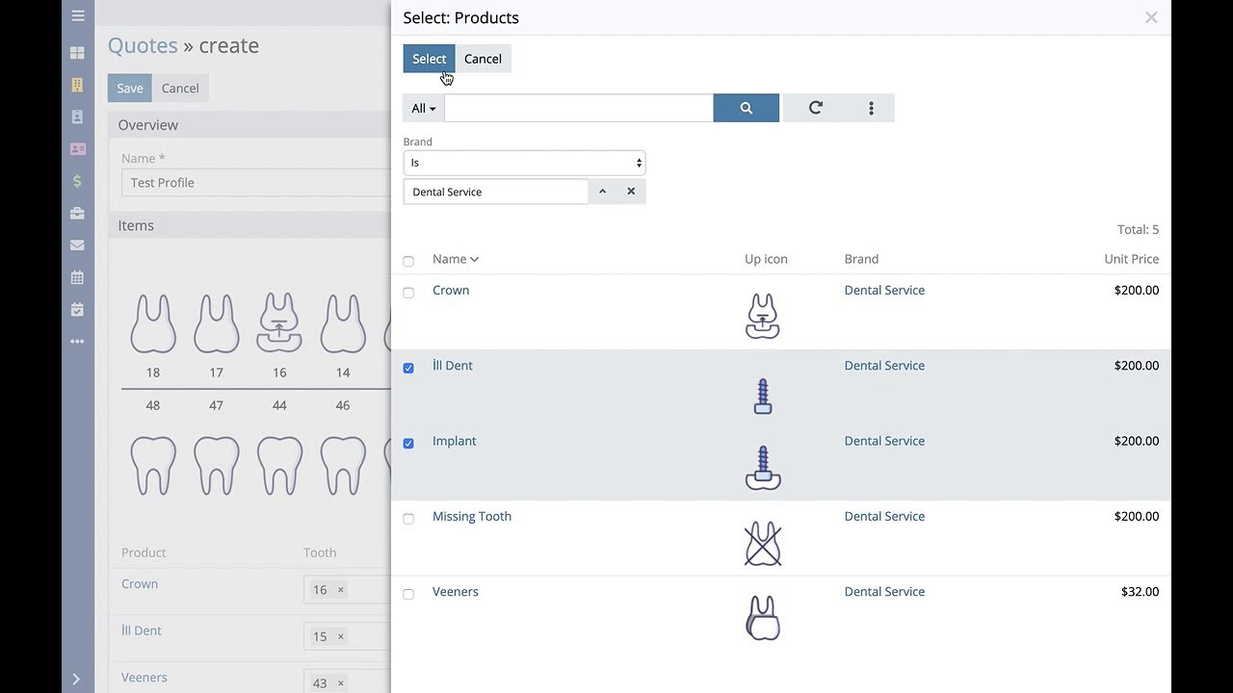Close the Select Products dialog

1151,17
